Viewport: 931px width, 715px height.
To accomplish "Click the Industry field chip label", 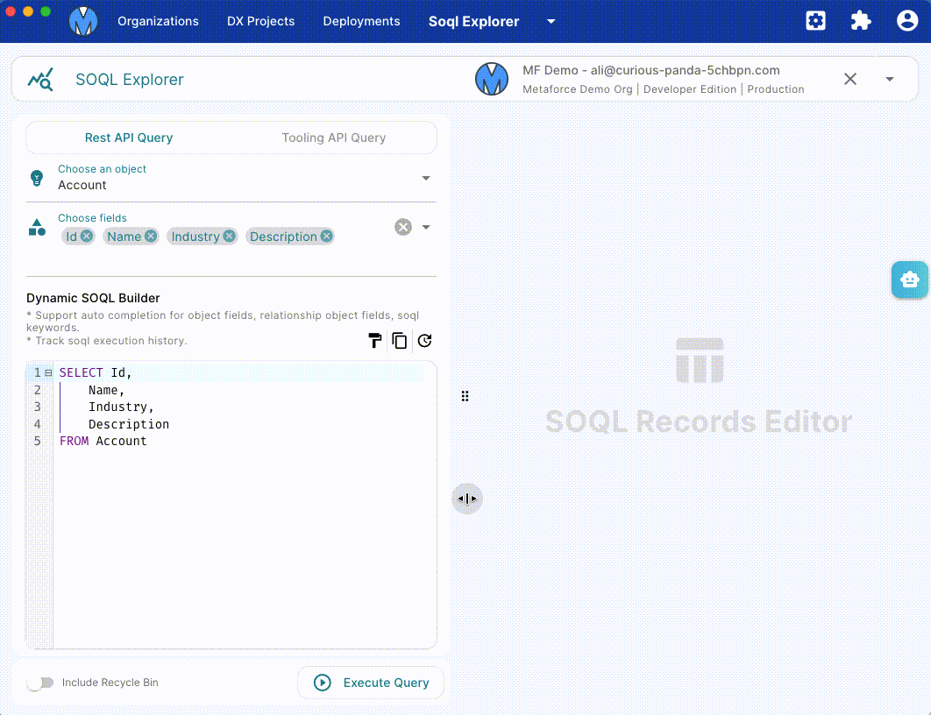I will click(195, 237).
